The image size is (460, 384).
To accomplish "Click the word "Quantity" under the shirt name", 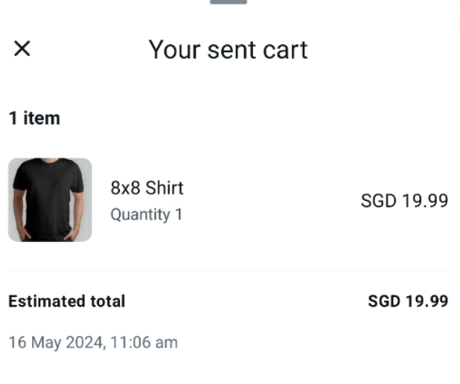I will pyautogui.click(x=140, y=215).
